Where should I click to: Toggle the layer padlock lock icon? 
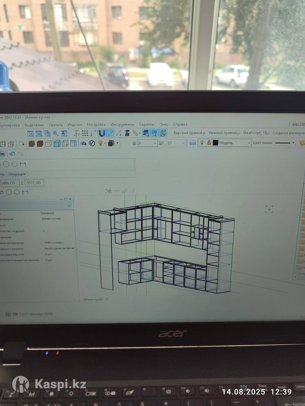click(x=209, y=143)
